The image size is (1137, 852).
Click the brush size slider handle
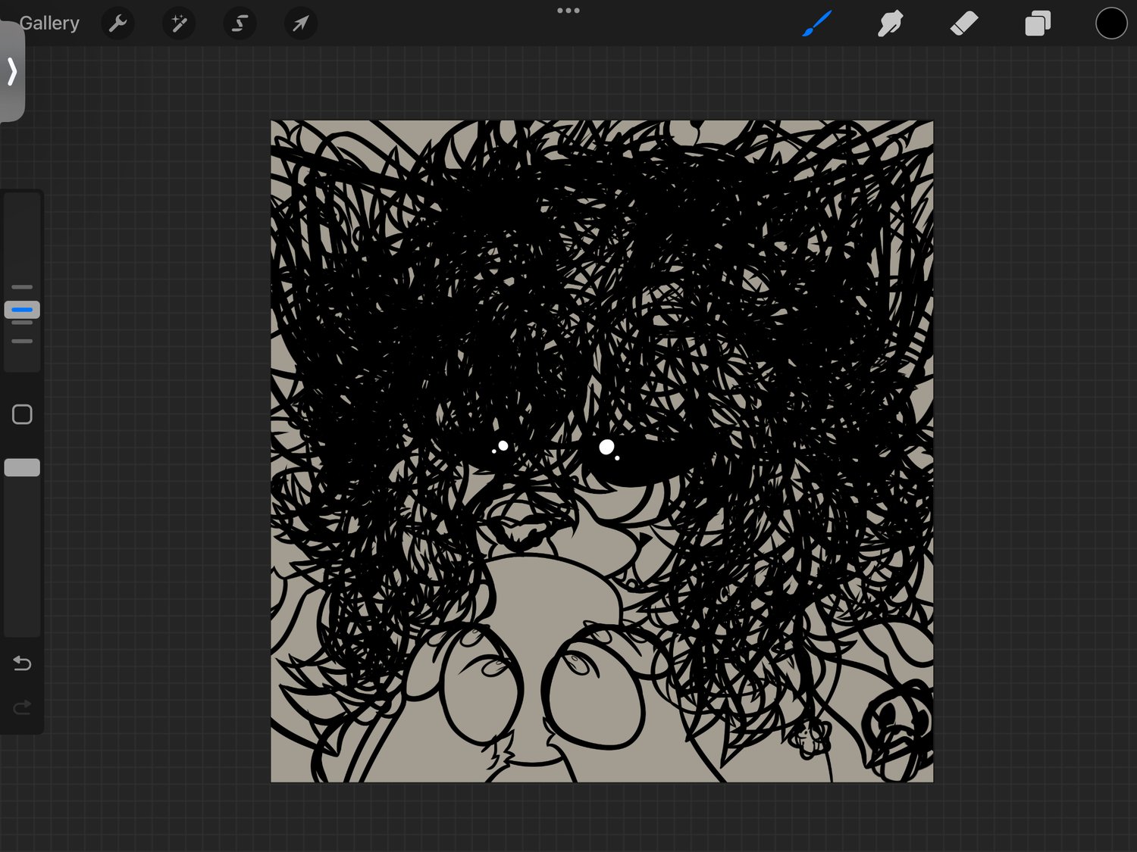[22, 310]
